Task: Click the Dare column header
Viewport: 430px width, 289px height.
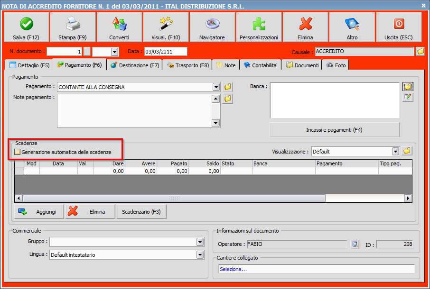Action: pyautogui.click(x=109, y=163)
